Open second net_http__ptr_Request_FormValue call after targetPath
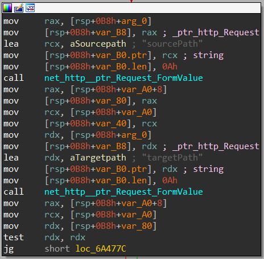The image size is (264, 259). pos(123,192)
